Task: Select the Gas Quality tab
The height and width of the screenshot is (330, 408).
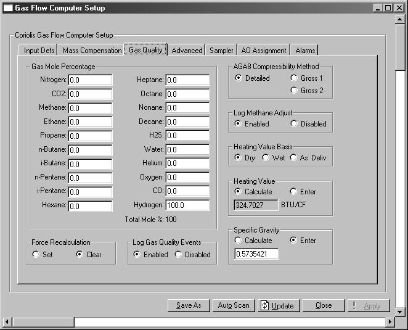Action: (145, 49)
